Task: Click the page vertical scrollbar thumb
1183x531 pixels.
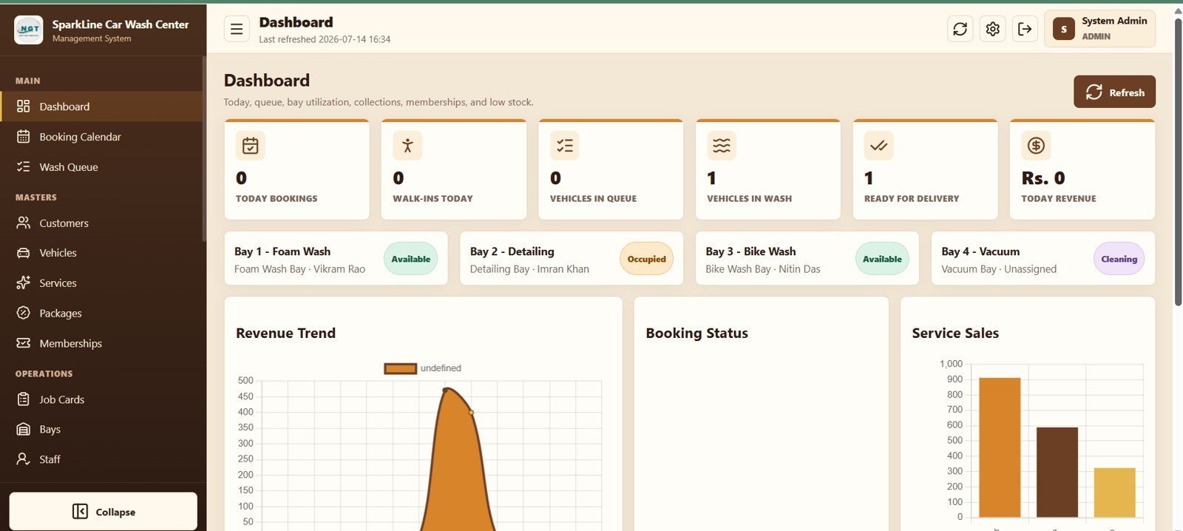Action: pos(1178,160)
